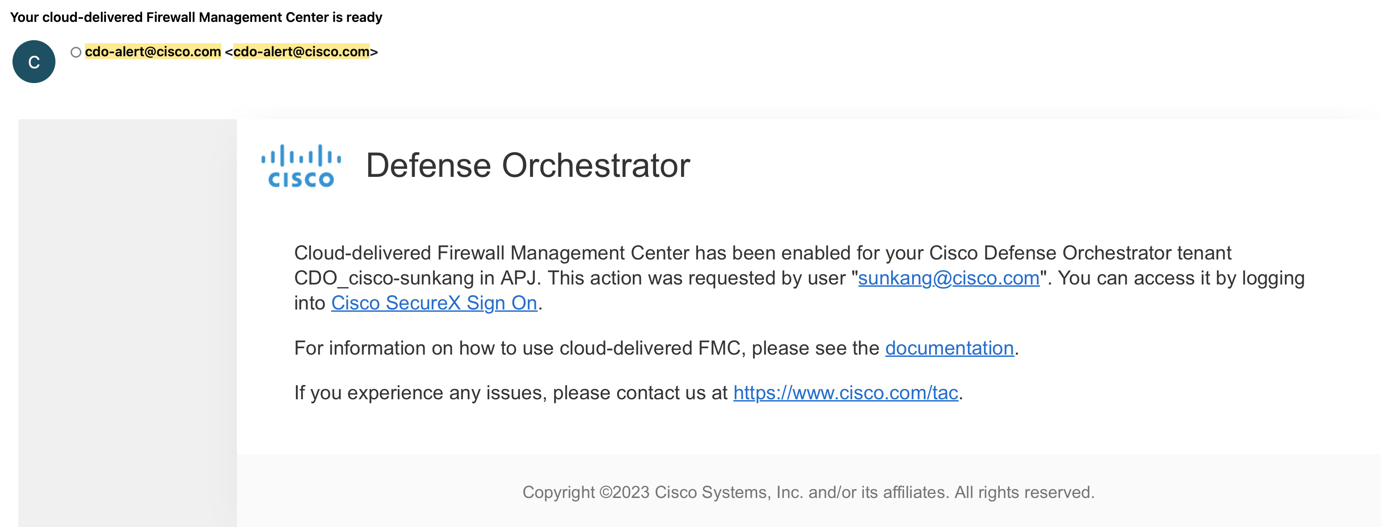Screen dimensions: 1381x527
Task: Click the word CISCO beneath the logo bars
Action: tap(301, 180)
